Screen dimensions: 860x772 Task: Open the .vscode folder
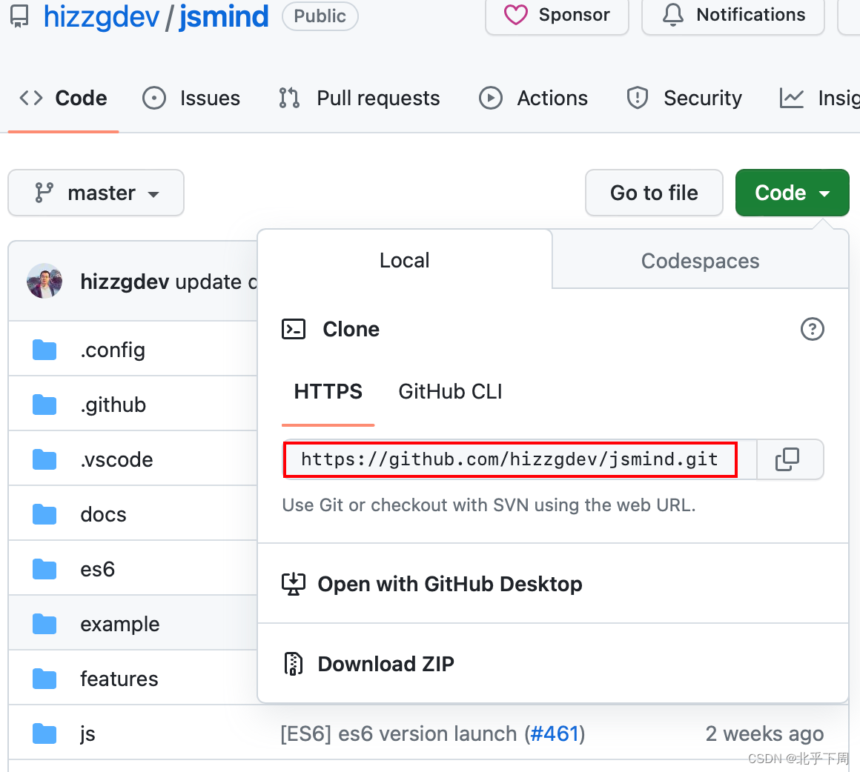click(117, 459)
